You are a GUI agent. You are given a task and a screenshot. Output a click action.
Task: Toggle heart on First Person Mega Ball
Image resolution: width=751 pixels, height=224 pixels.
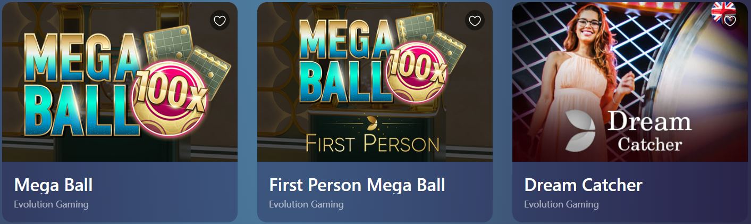(475, 21)
